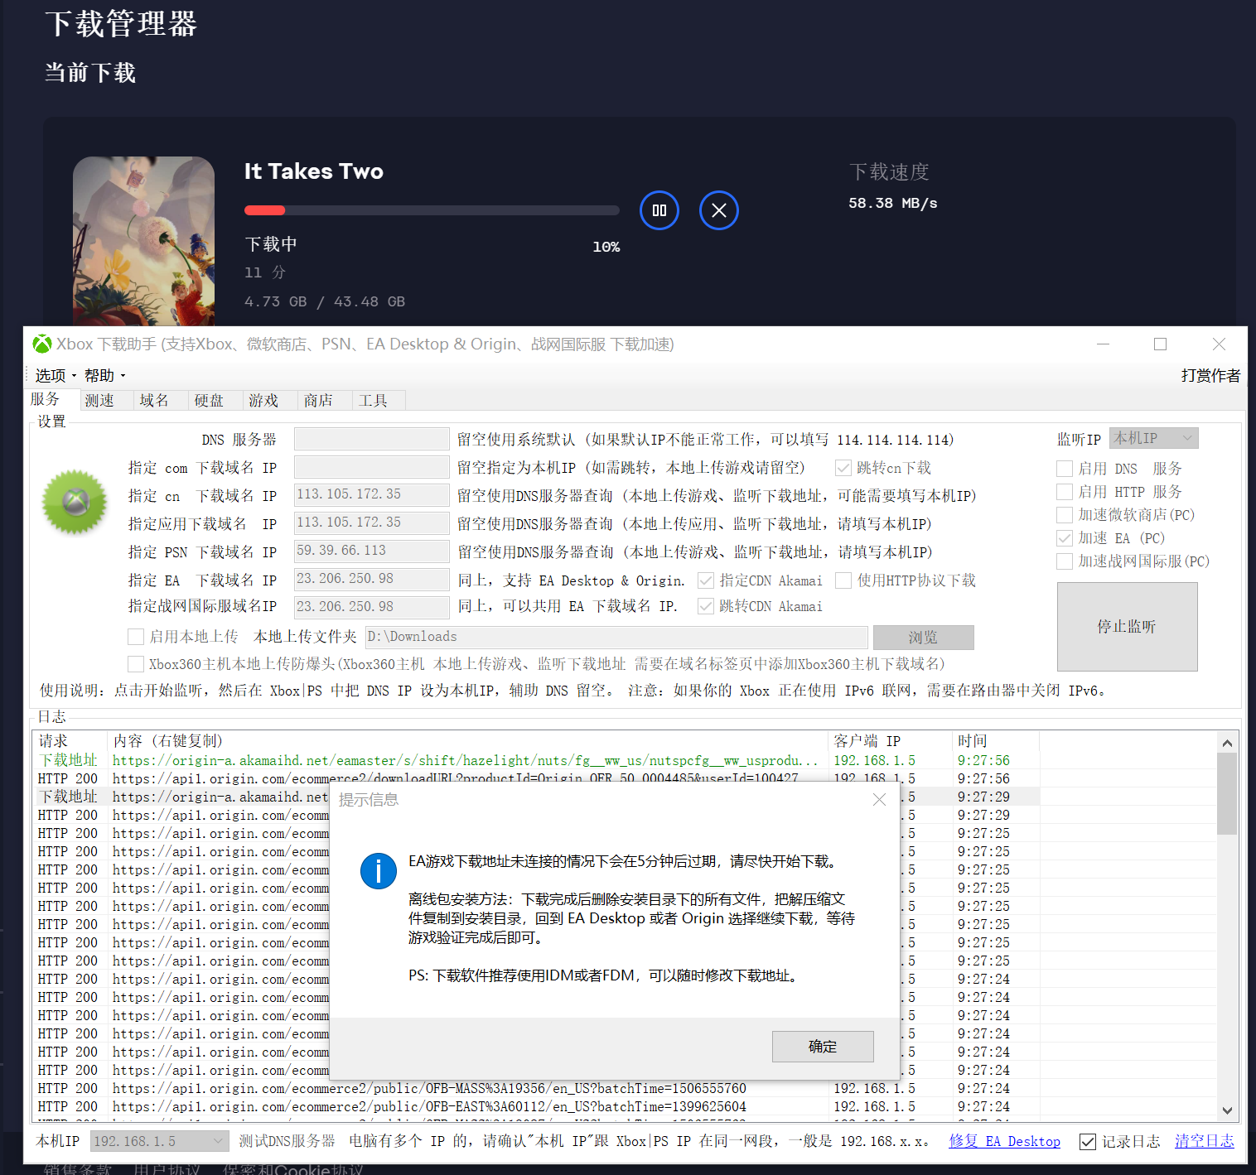Enable 启用 DNS 服务 checkbox
Screen dimensions: 1256x1175
1065,469
